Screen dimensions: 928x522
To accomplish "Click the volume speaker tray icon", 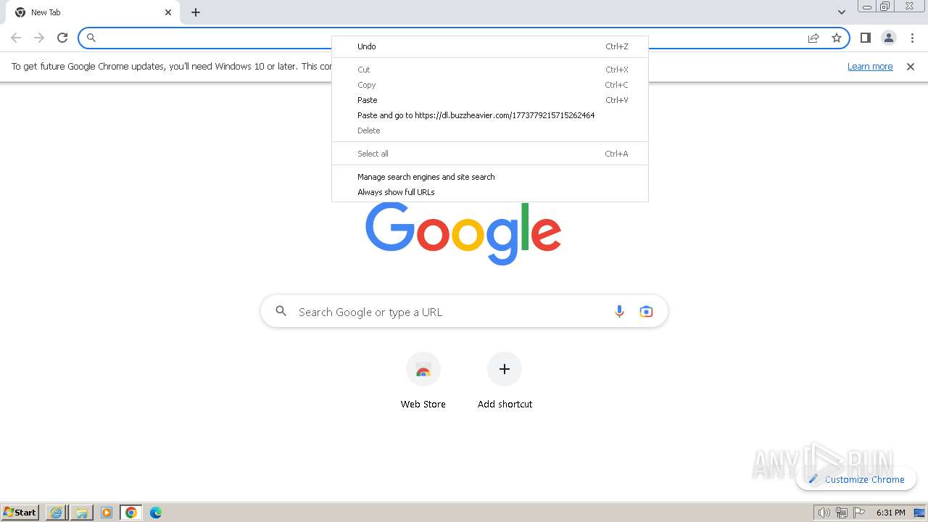I will tap(824, 513).
